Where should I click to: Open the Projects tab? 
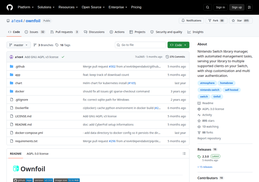(137, 32)
